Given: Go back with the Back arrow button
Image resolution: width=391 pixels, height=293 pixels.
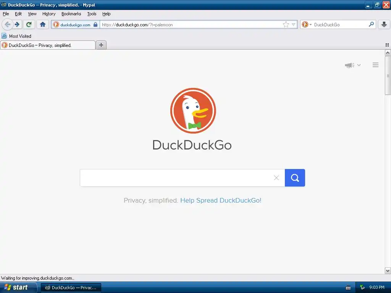Looking at the screenshot, I should pos(7,24).
